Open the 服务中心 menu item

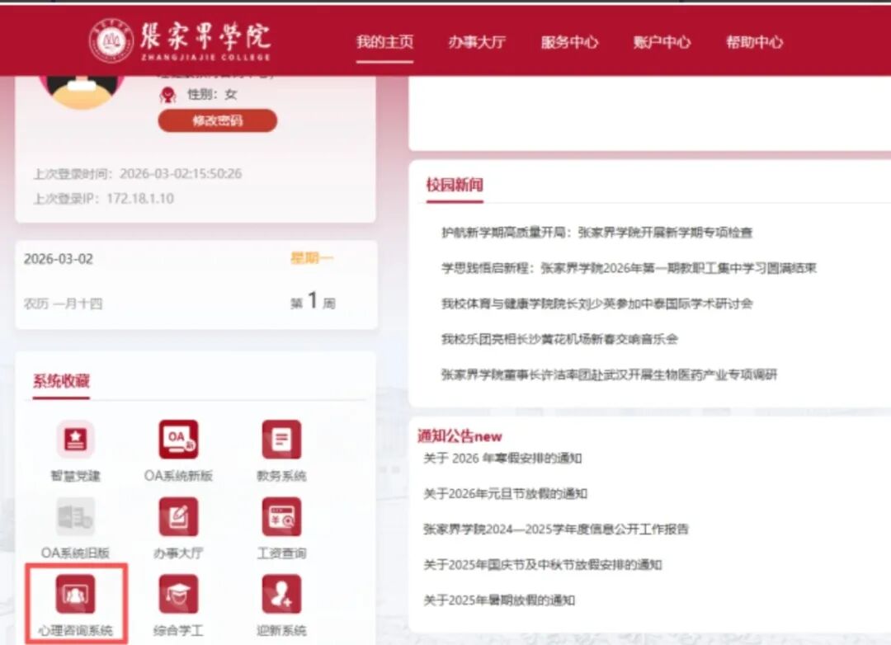click(569, 40)
